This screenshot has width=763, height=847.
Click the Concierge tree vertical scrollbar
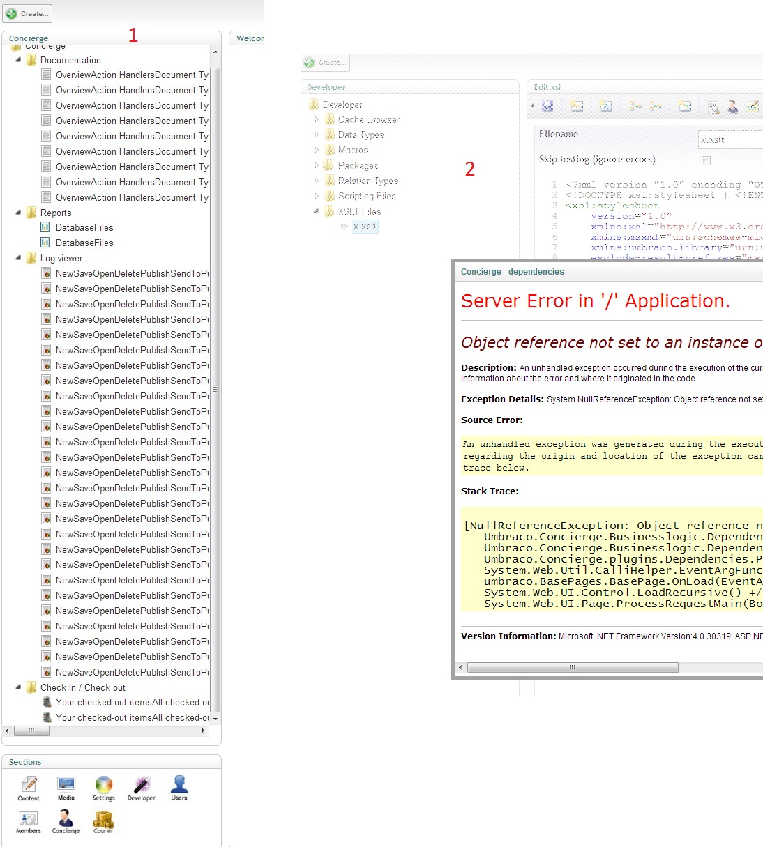[x=216, y=389]
